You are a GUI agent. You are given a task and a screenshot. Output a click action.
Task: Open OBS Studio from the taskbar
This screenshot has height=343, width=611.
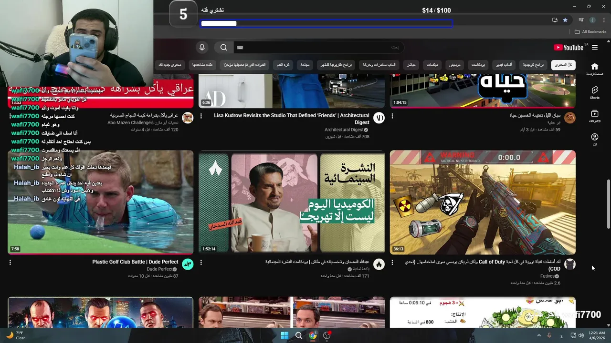[327, 335]
